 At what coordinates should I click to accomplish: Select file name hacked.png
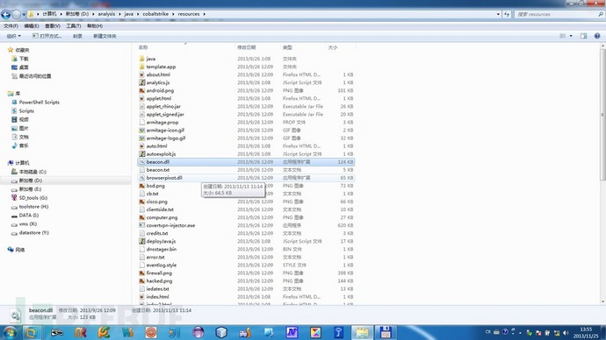tap(159, 281)
